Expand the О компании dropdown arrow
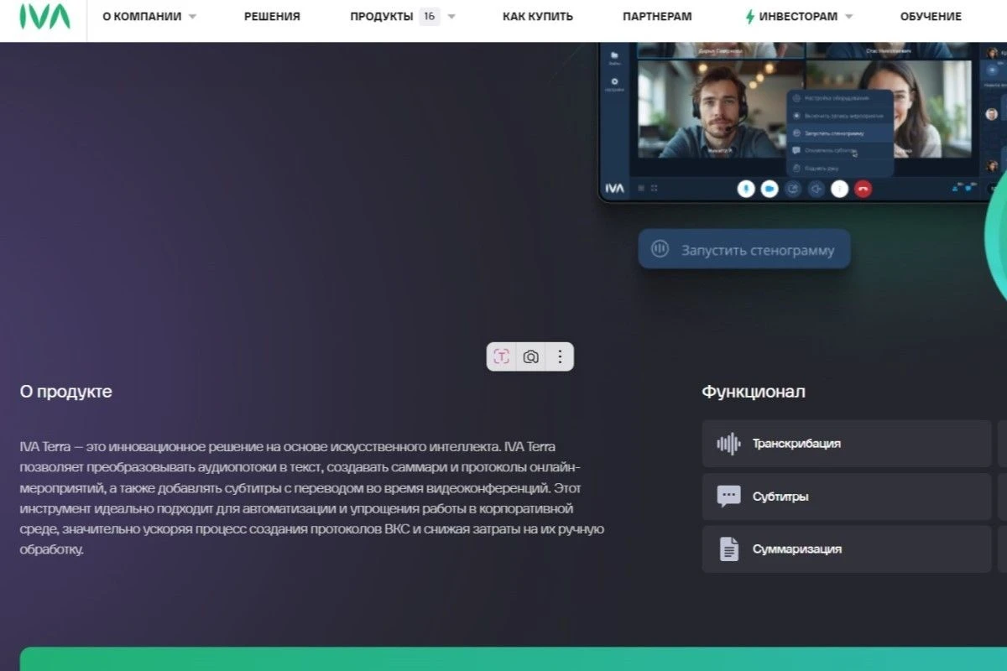 (x=192, y=17)
